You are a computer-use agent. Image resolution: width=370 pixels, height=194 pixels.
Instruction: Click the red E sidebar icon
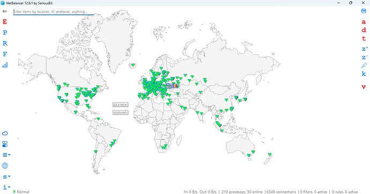[x=5, y=21]
